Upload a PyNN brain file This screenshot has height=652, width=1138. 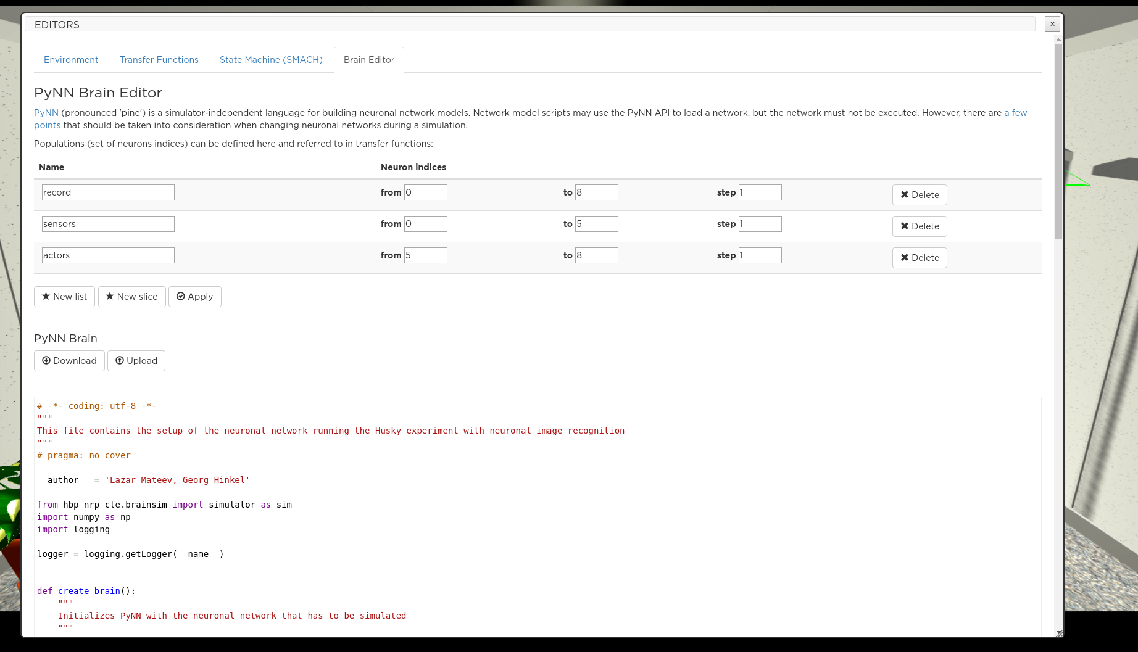pos(136,361)
